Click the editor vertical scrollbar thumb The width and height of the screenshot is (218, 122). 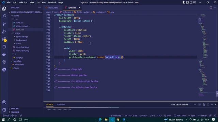[217, 94]
